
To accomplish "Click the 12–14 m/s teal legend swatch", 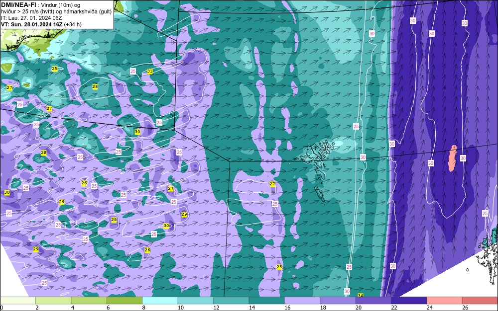I will [231, 301].
